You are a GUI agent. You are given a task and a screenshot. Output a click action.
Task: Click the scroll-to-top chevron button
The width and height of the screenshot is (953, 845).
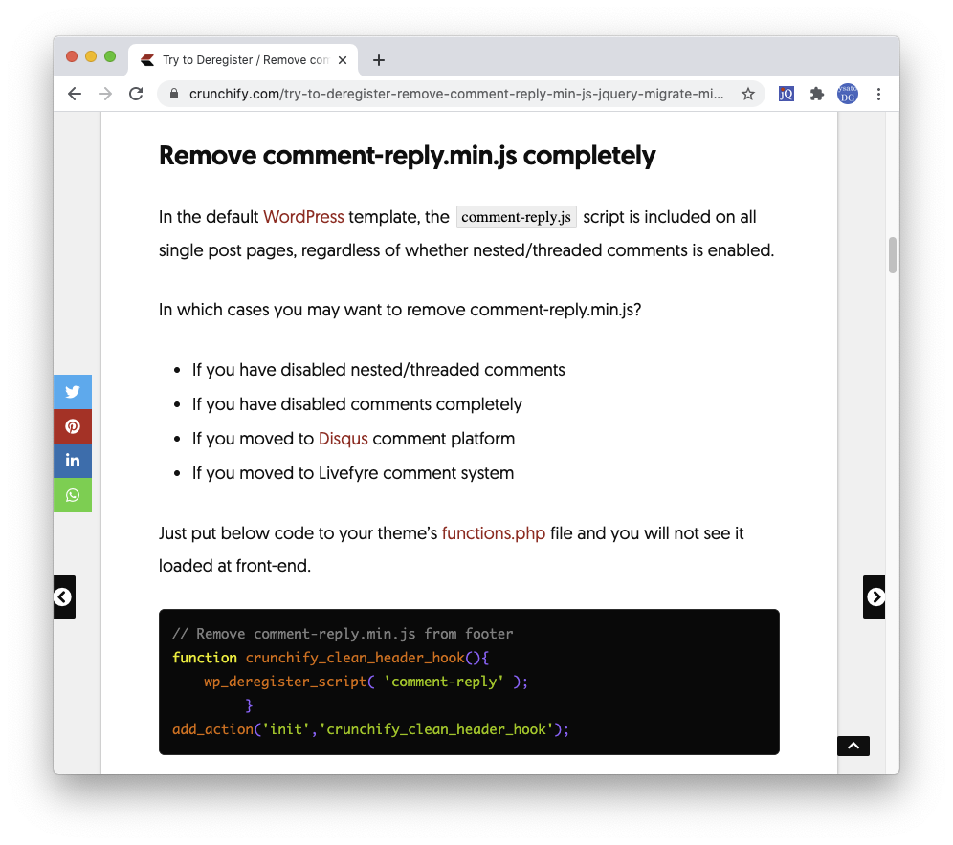coord(853,746)
